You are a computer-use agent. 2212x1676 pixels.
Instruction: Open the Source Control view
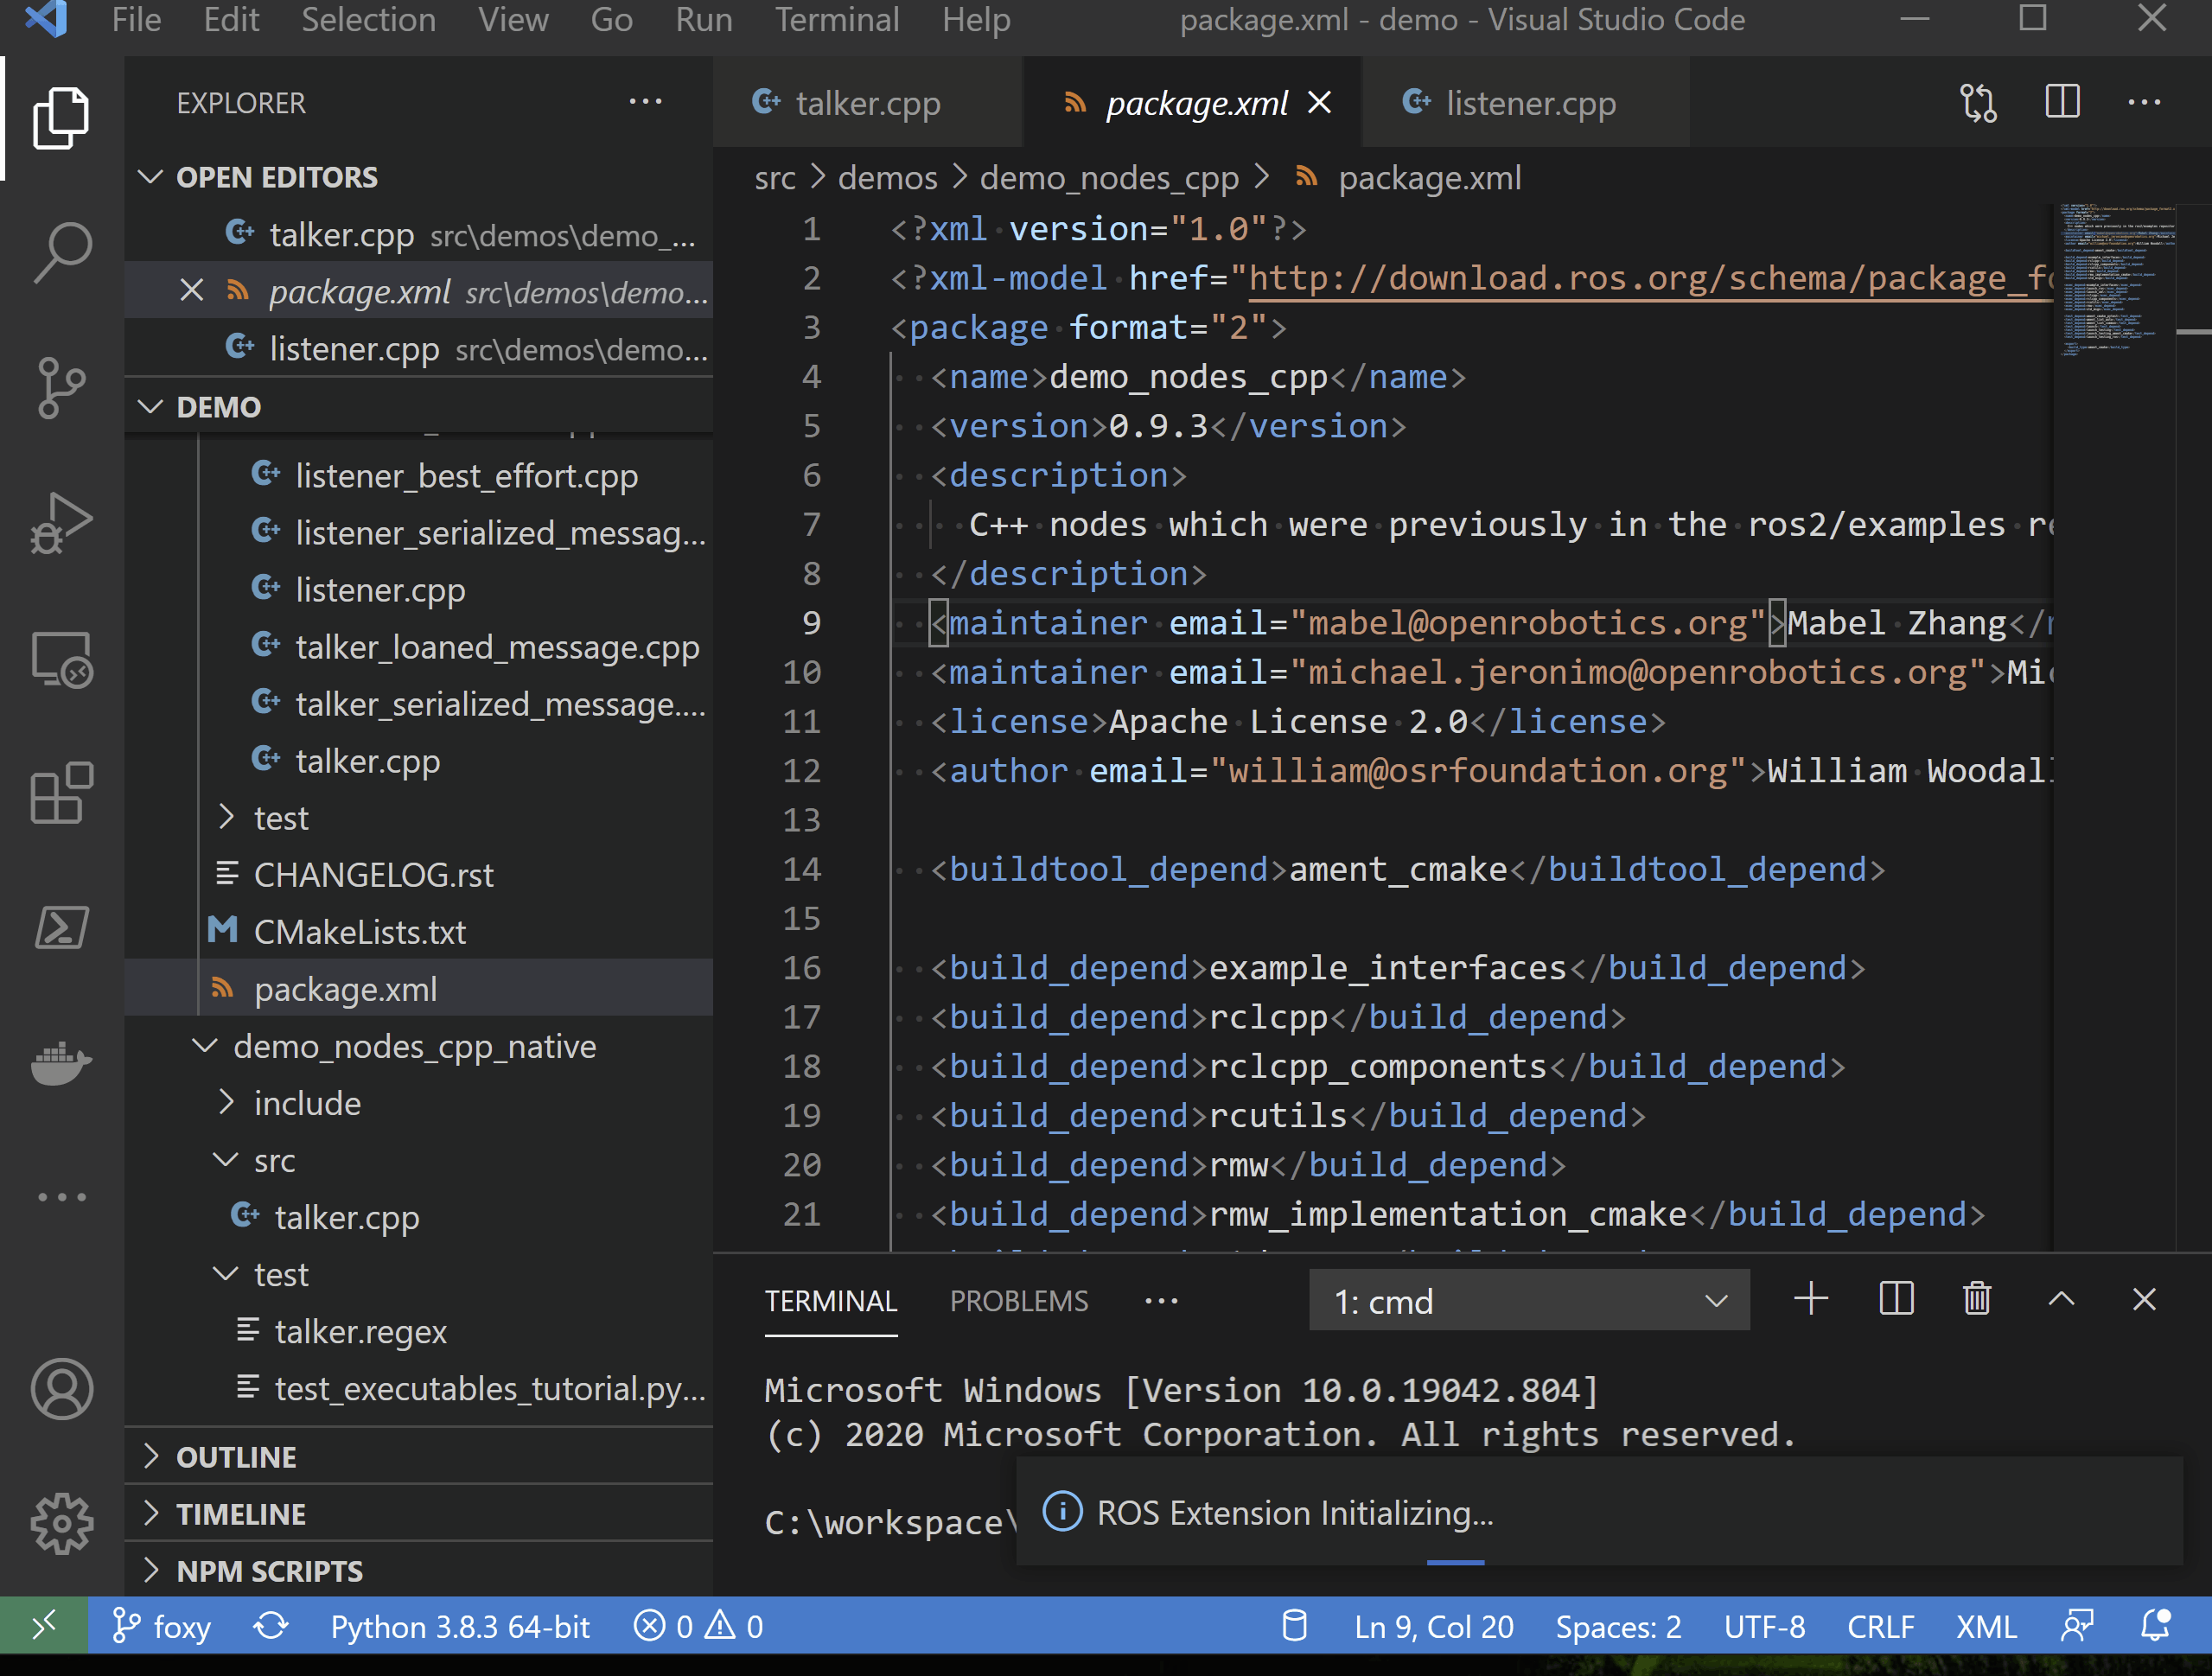pos(62,387)
